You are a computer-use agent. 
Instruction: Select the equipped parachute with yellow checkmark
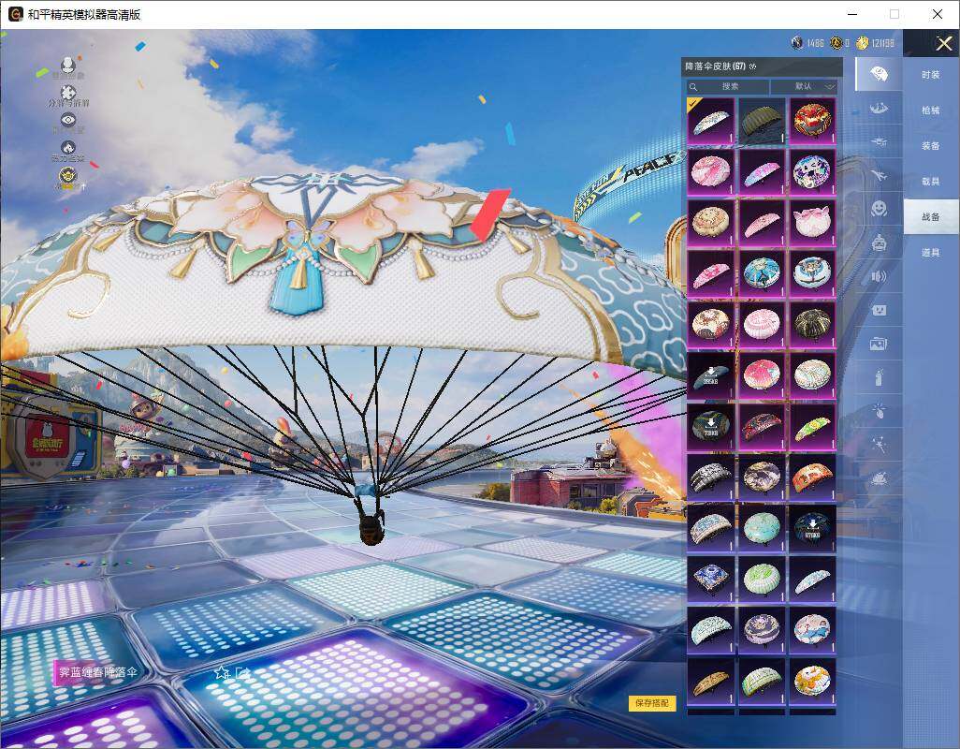(x=711, y=121)
